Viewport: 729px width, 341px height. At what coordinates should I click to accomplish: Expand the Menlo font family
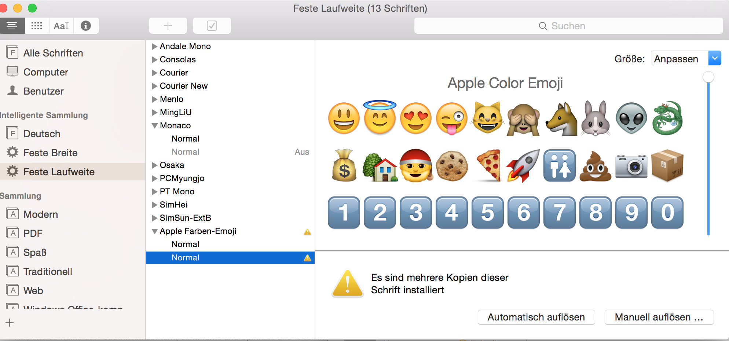155,99
